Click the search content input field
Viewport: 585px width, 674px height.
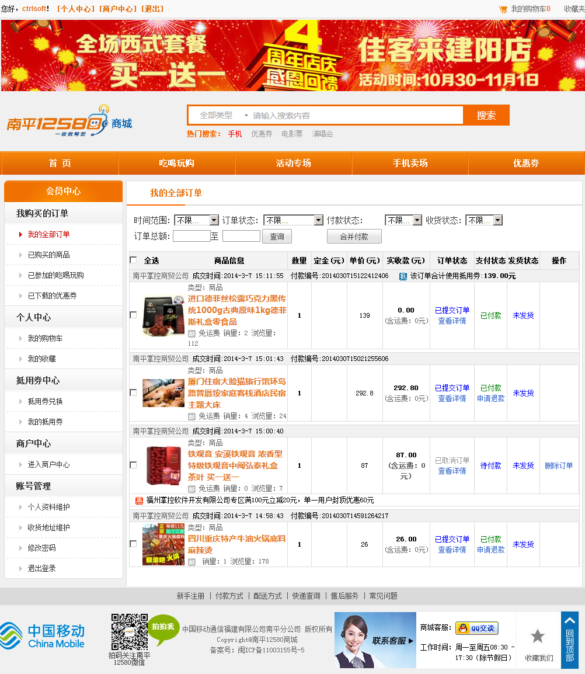pos(356,115)
